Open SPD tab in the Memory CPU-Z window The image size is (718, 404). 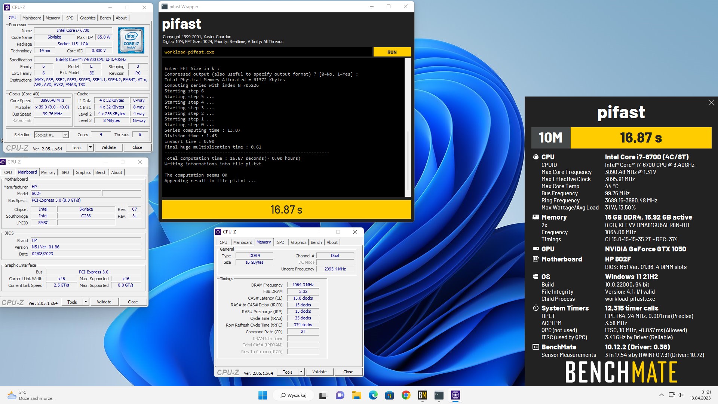(x=281, y=242)
